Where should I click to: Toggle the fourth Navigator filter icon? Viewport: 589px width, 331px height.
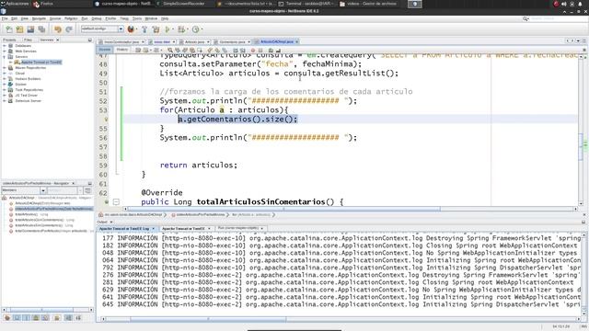(36, 317)
